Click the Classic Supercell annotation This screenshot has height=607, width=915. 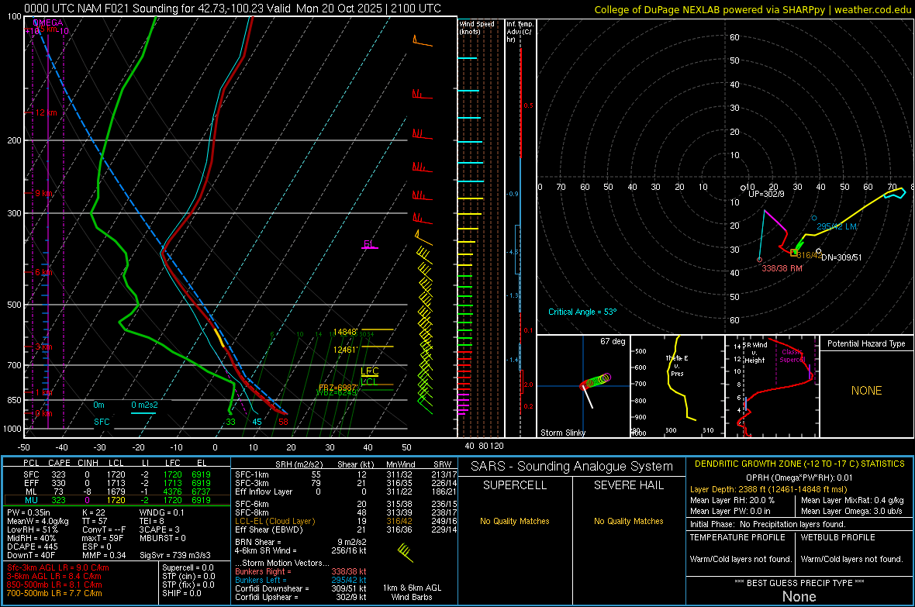[792, 356]
